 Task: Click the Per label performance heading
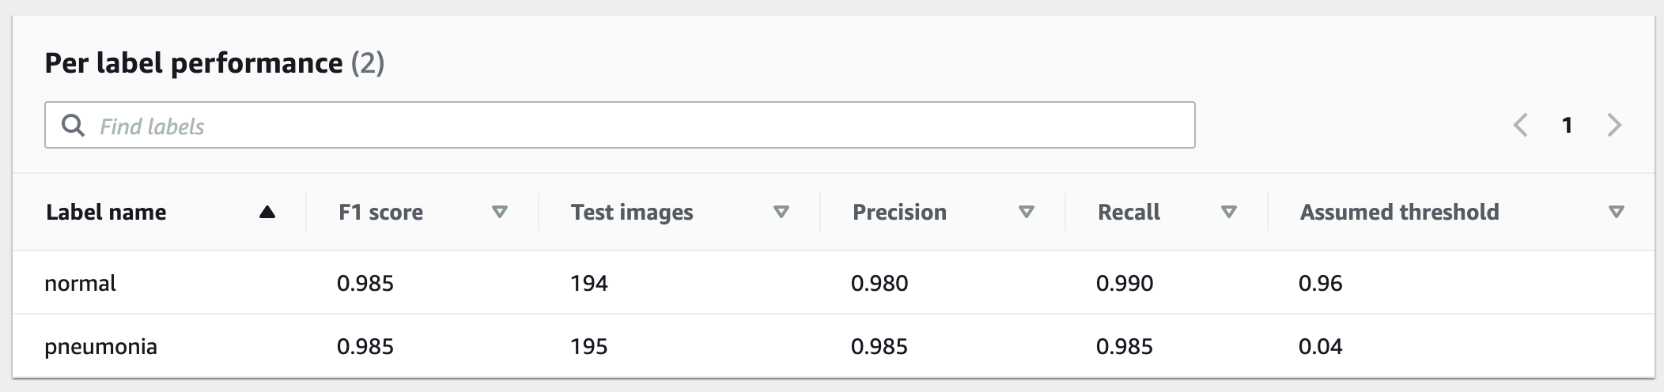point(194,63)
